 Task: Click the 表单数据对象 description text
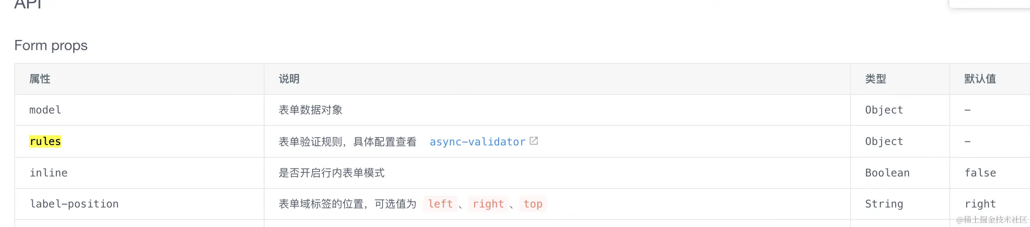point(310,110)
